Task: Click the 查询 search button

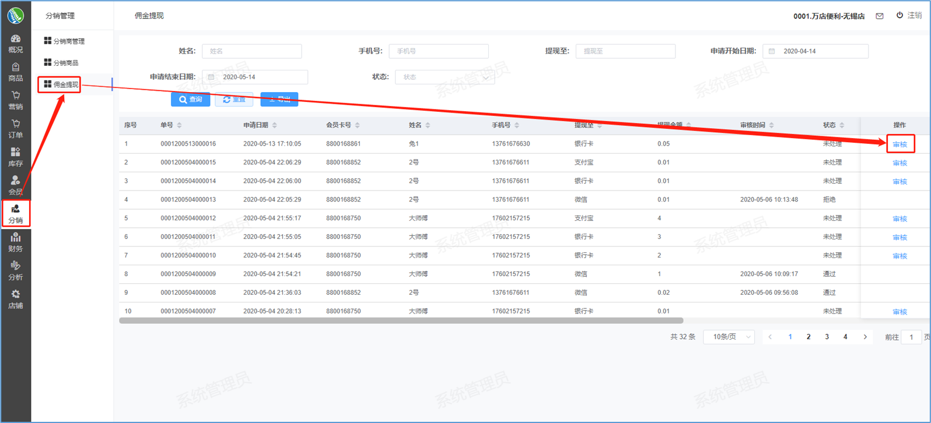Action: point(190,100)
